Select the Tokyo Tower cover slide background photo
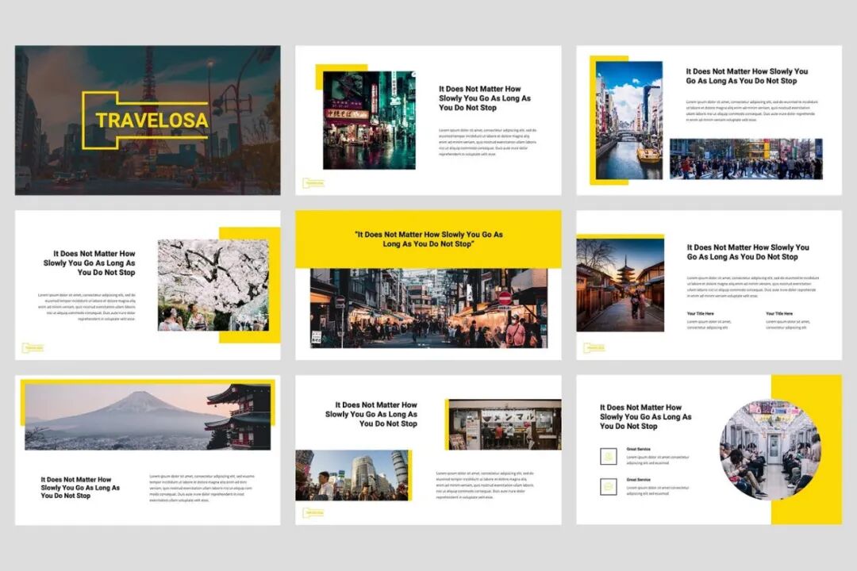This screenshot has height=571, width=857. (148, 121)
